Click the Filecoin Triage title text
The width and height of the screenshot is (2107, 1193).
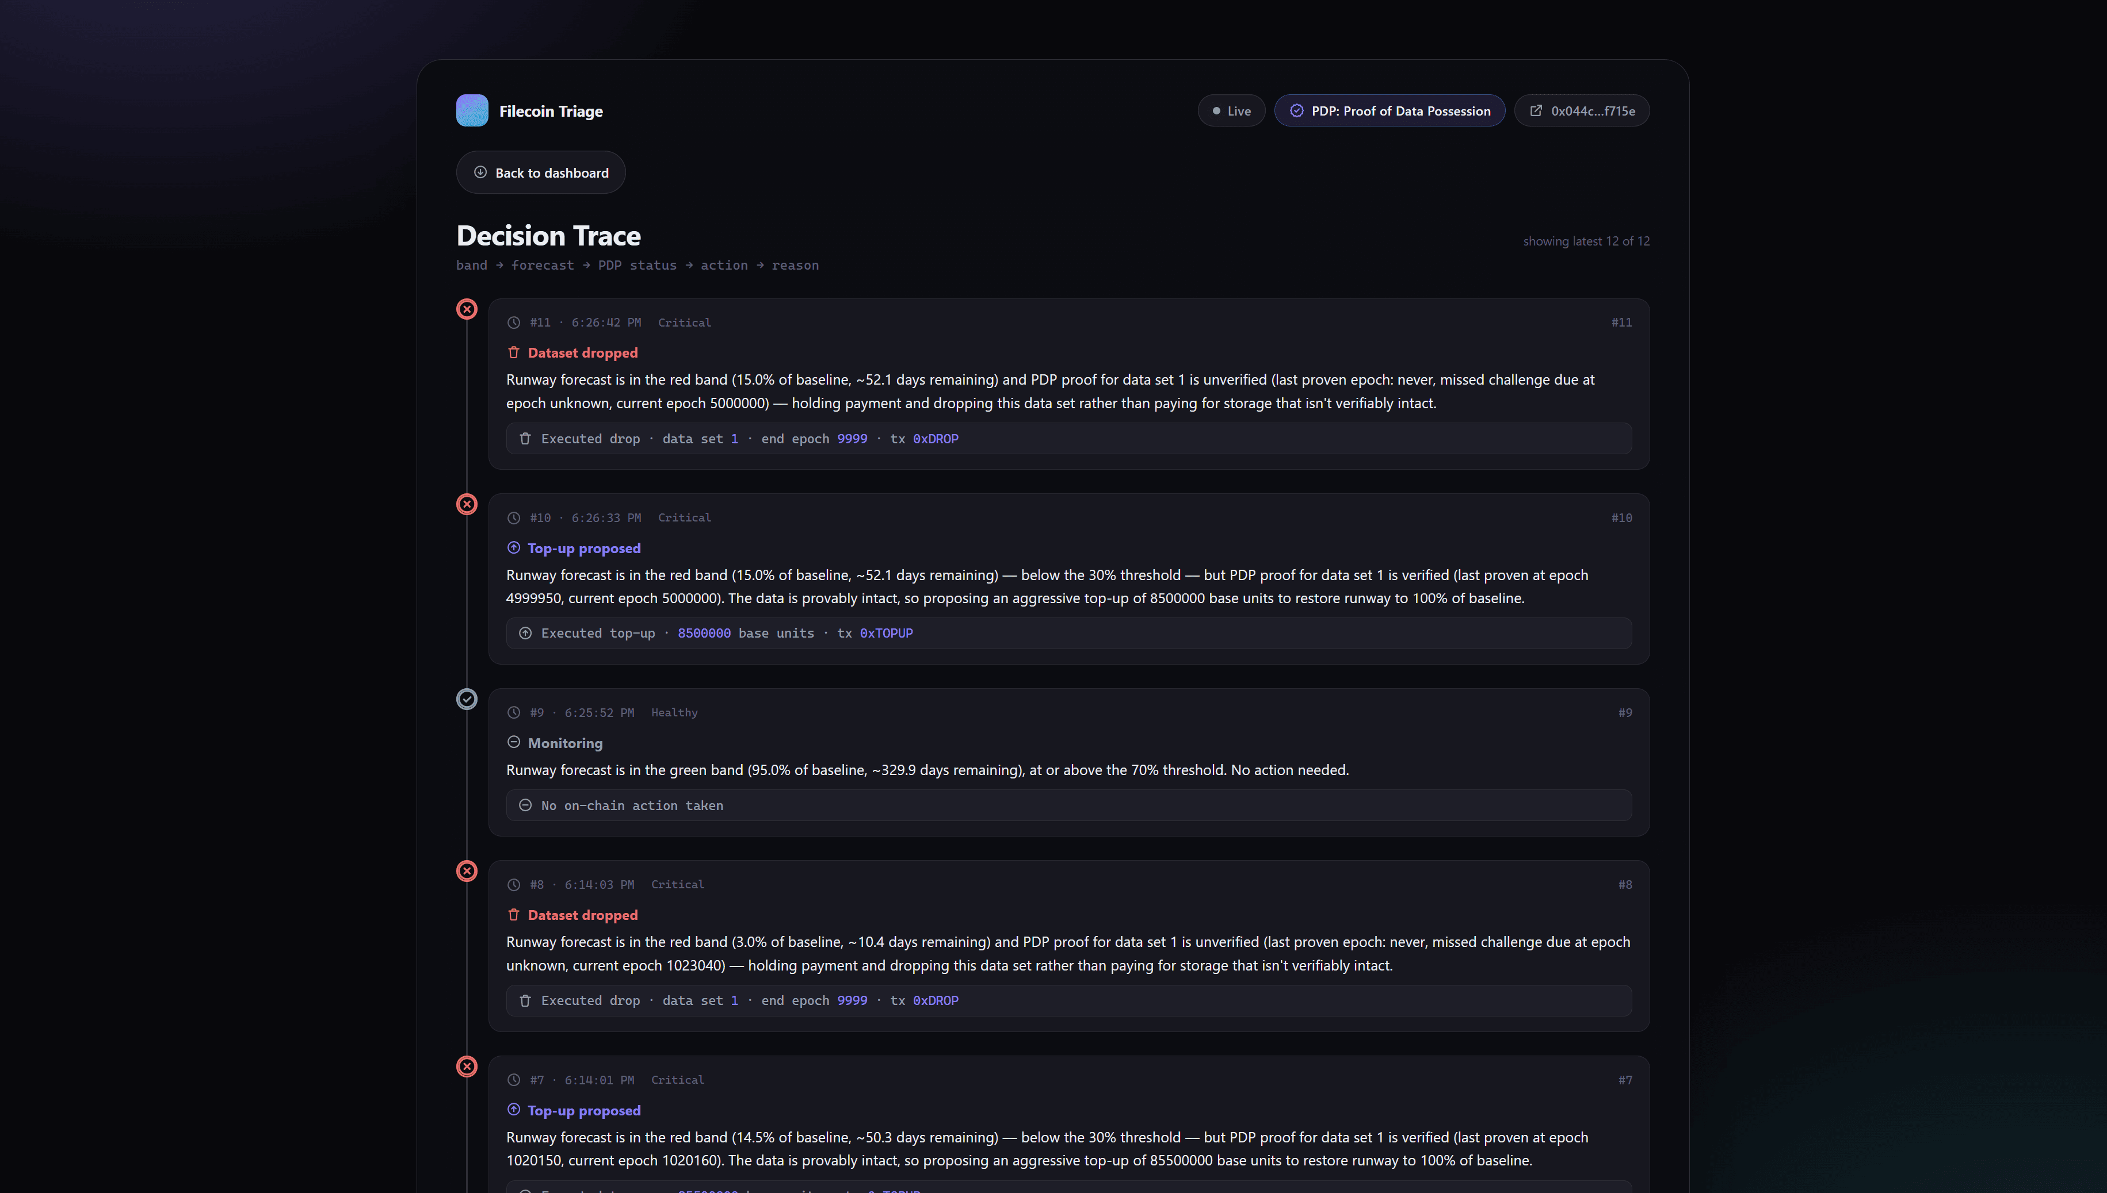[x=551, y=112]
